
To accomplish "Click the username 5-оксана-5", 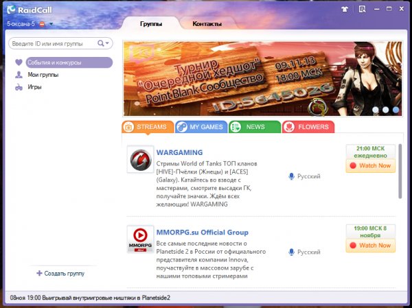I will pos(21,24).
